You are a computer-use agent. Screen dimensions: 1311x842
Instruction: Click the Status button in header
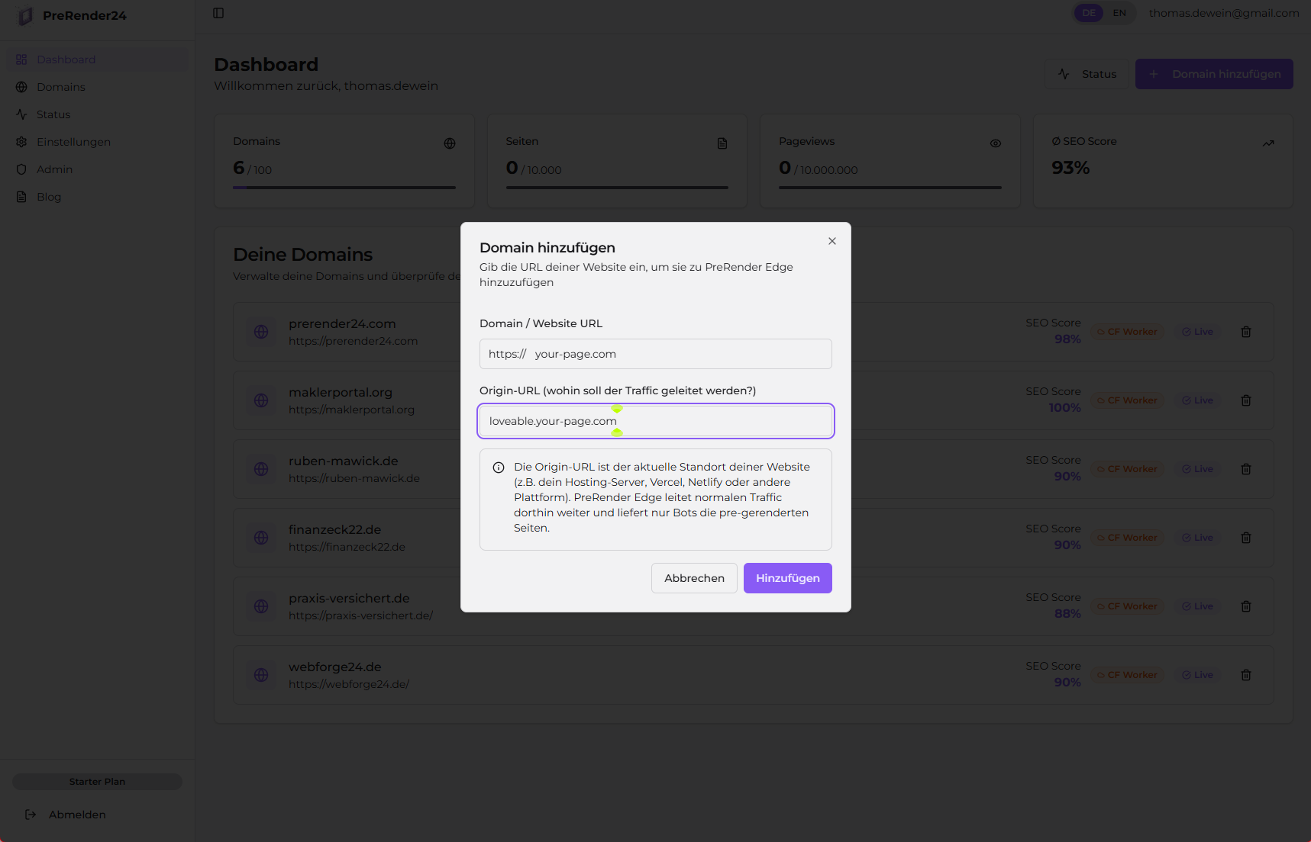pos(1087,74)
